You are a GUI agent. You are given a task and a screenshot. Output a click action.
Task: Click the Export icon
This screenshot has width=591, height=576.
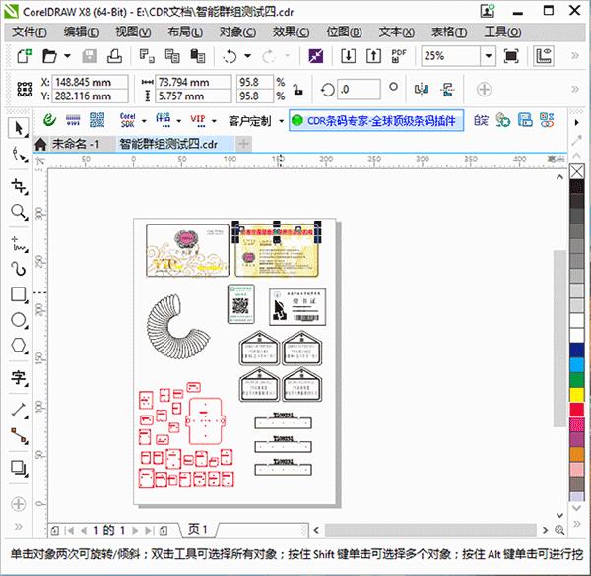pyautogui.click(x=373, y=56)
